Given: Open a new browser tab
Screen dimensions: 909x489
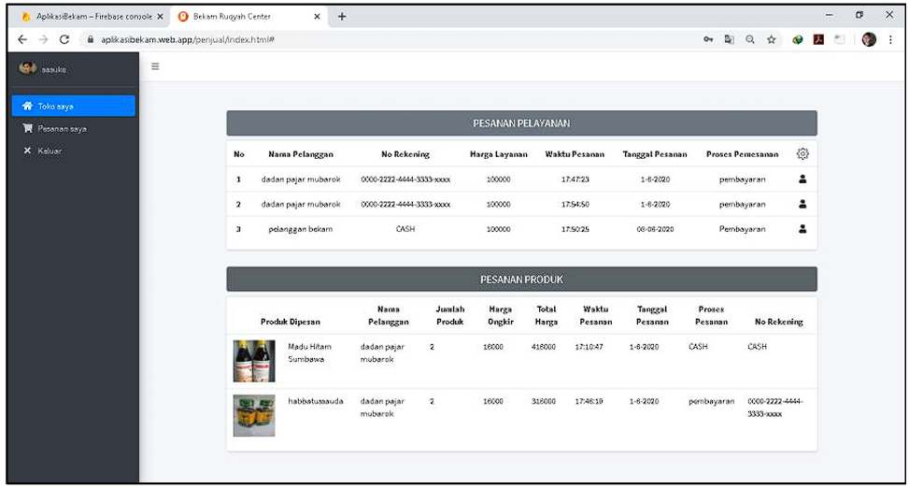Looking at the screenshot, I should coord(342,16).
